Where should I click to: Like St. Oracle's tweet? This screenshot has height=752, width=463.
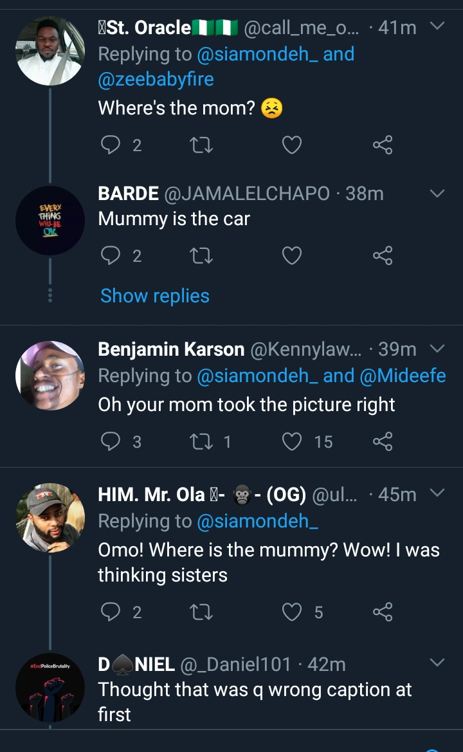pos(292,145)
